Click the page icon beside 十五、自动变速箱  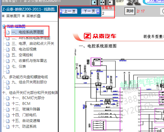[8, 121]
